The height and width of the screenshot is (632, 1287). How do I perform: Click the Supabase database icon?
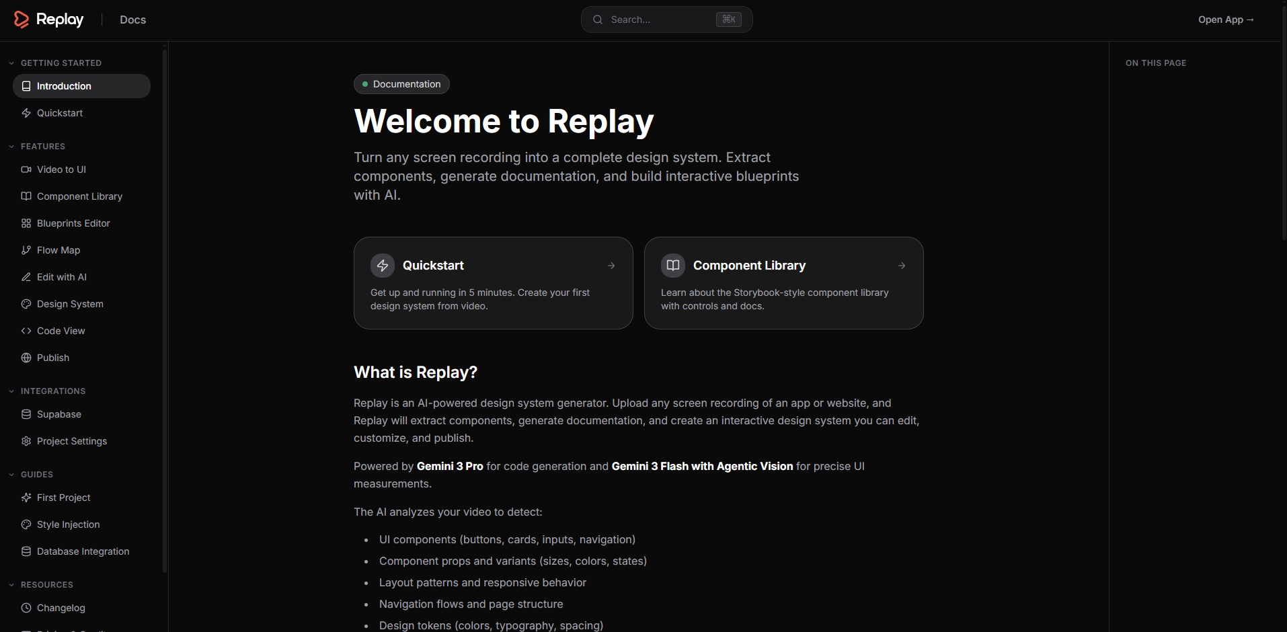pyautogui.click(x=26, y=414)
